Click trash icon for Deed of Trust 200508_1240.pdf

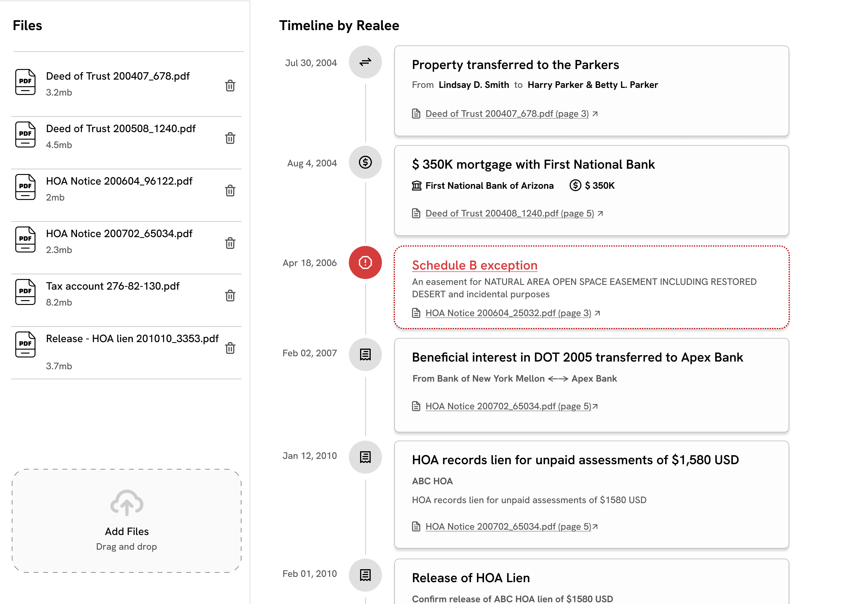230,138
